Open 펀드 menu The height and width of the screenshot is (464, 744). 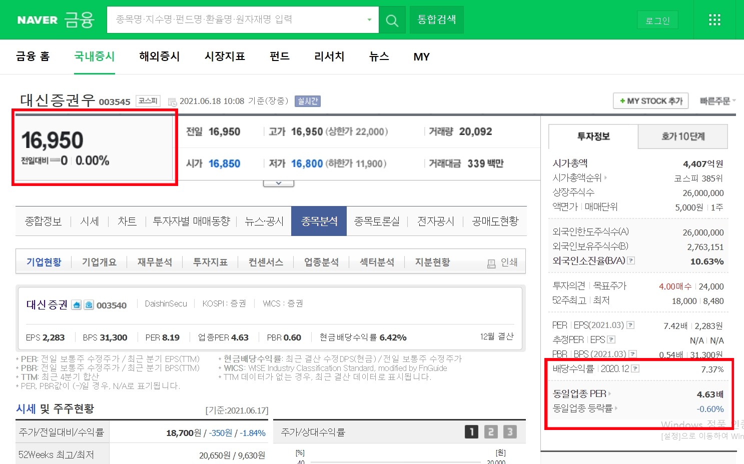[x=280, y=56]
